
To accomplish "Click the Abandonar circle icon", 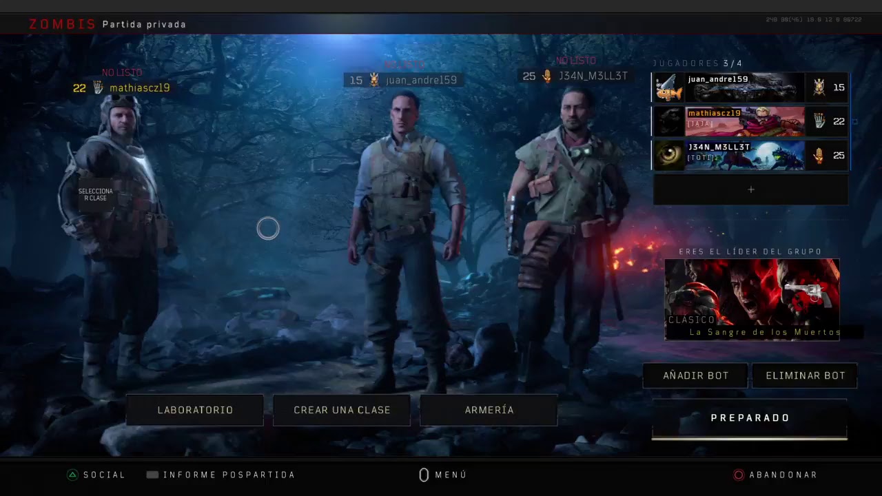I will coord(739,475).
